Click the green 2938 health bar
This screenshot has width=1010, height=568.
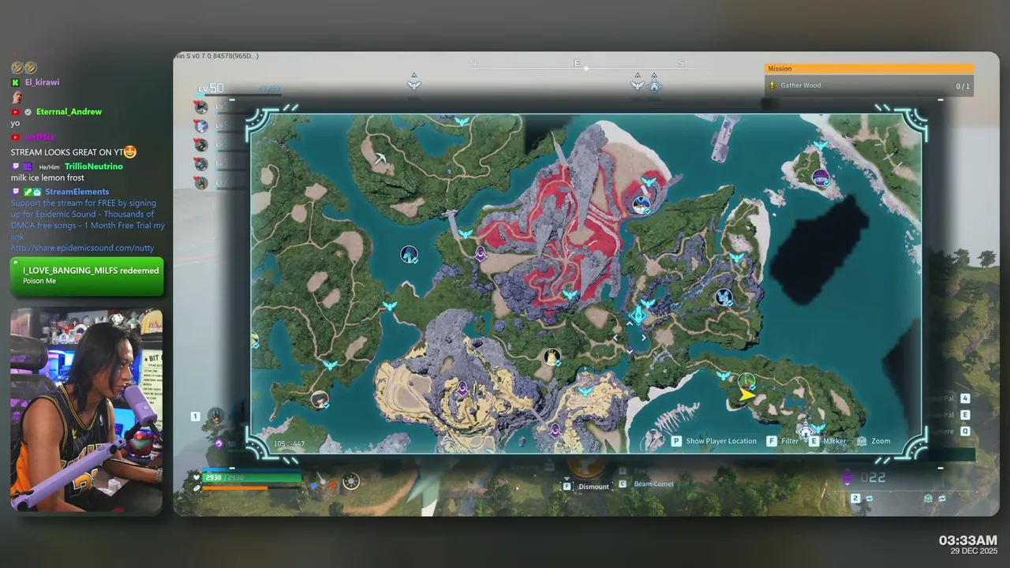click(x=252, y=477)
